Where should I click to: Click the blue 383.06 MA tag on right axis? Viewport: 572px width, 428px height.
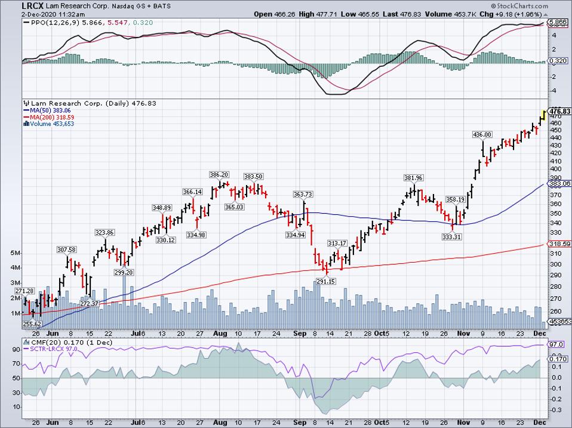pyautogui.click(x=560, y=184)
